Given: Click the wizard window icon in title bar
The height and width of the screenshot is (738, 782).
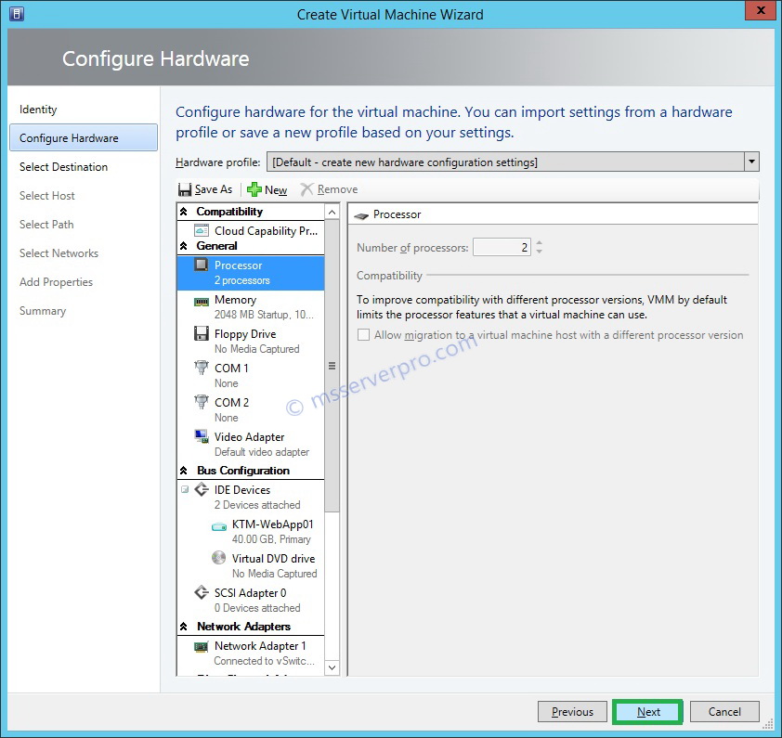Looking at the screenshot, I should point(17,14).
